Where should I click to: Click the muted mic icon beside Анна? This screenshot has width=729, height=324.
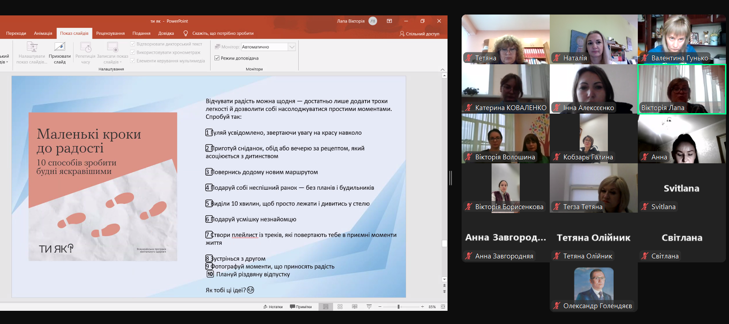tap(645, 157)
